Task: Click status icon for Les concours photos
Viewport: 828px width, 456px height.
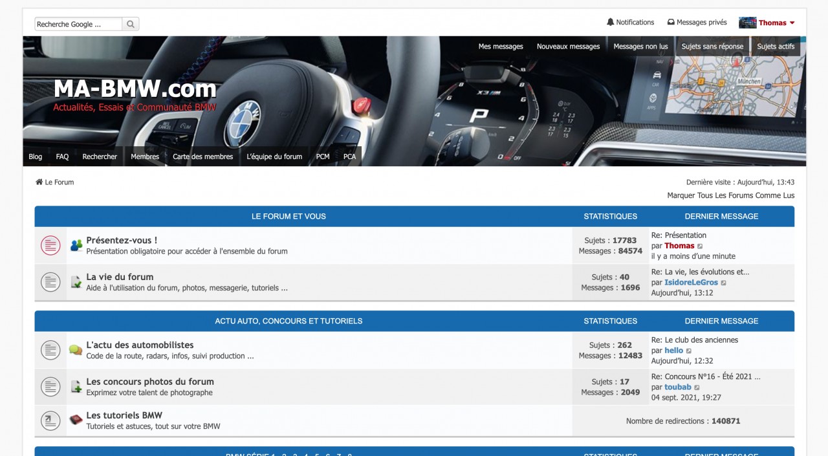Action: 50,387
